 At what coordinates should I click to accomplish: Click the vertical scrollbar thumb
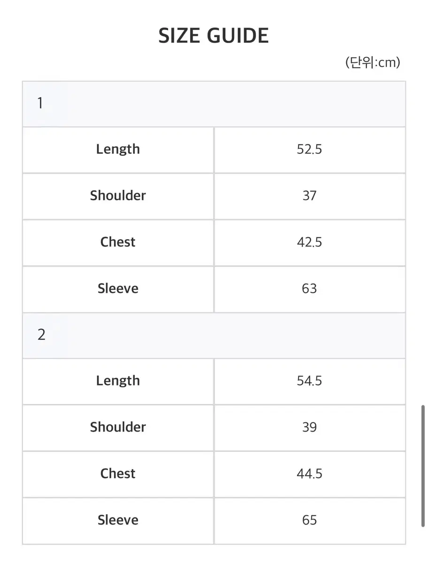(x=423, y=467)
